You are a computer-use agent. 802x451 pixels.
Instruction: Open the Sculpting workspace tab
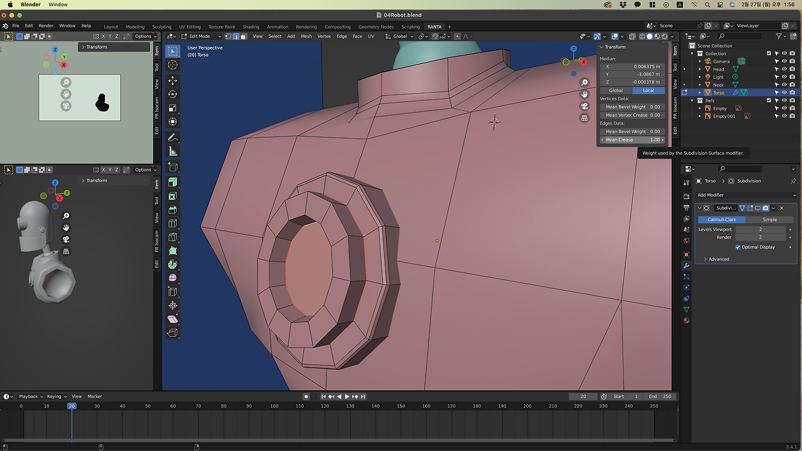(x=162, y=27)
